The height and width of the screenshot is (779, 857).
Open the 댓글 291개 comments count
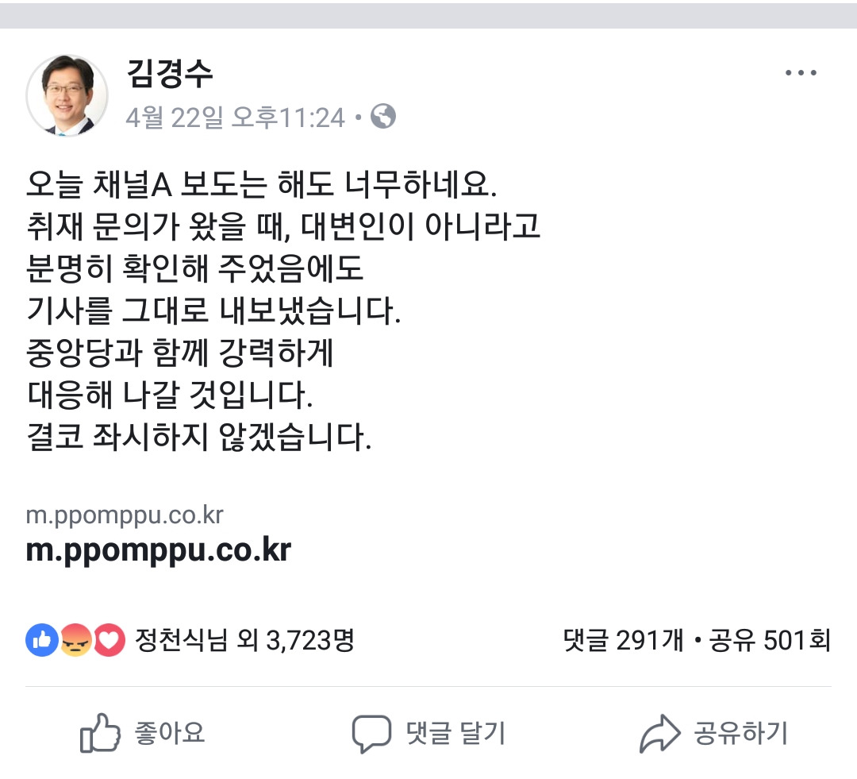(623, 639)
